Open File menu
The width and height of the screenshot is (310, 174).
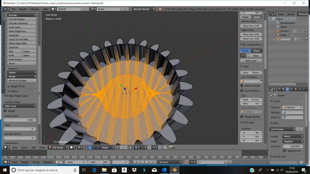coord(14,9)
